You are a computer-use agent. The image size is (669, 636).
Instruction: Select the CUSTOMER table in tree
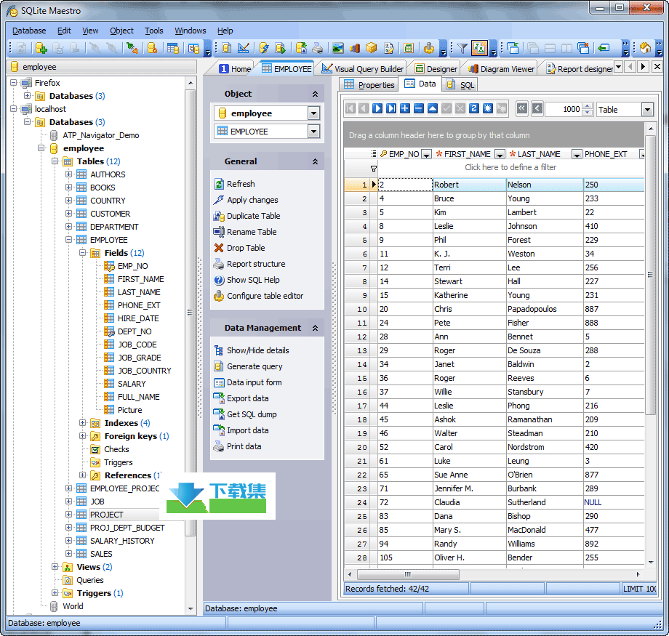[x=110, y=213]
